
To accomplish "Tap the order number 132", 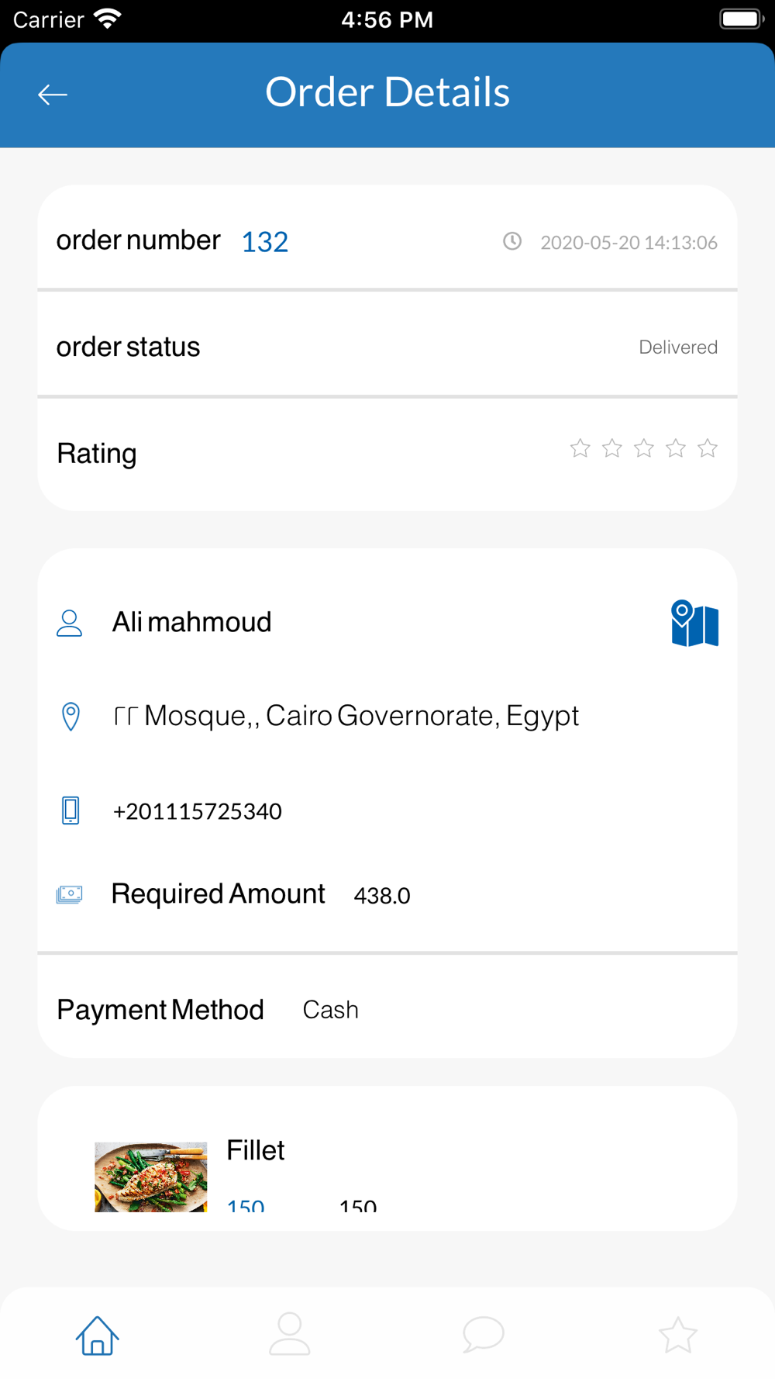I will (264, 242).
